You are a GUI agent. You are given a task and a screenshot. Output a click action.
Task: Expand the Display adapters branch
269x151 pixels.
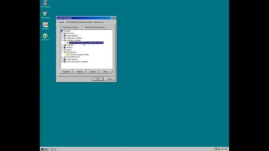62,36
